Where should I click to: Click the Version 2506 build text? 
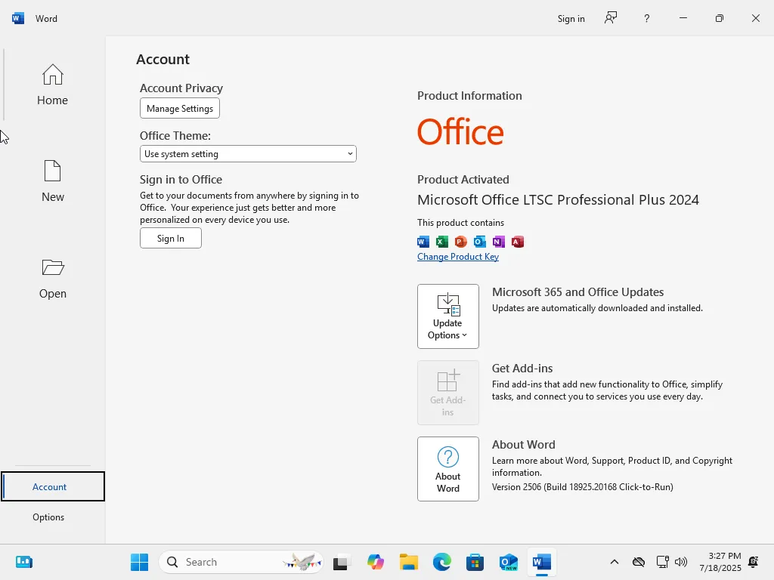[x=583, y=487]
